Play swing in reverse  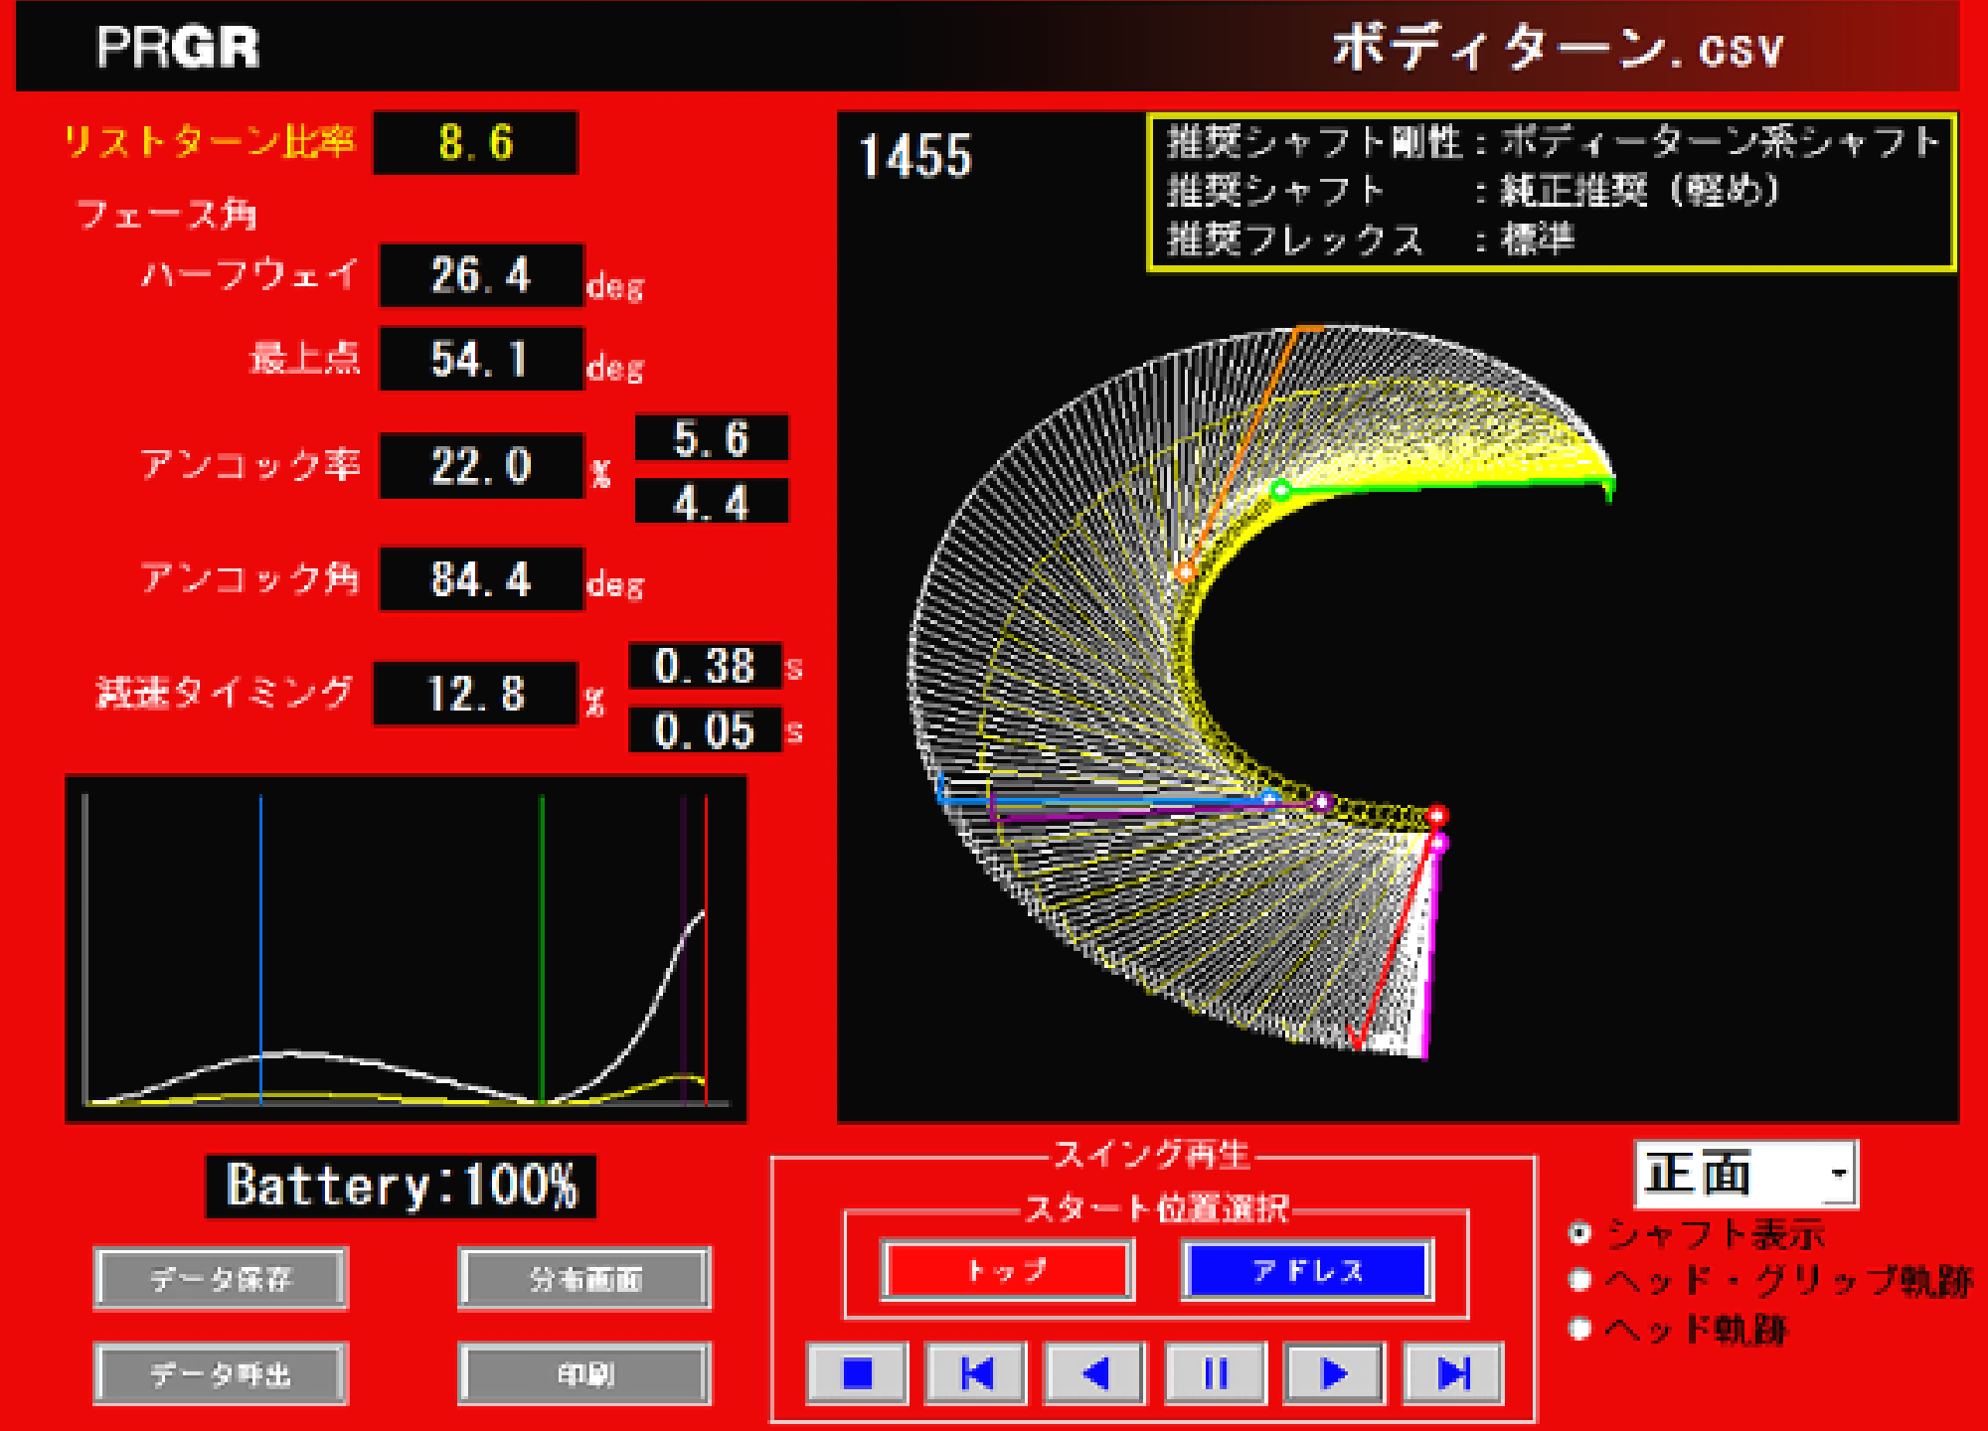(1095, 1373)
